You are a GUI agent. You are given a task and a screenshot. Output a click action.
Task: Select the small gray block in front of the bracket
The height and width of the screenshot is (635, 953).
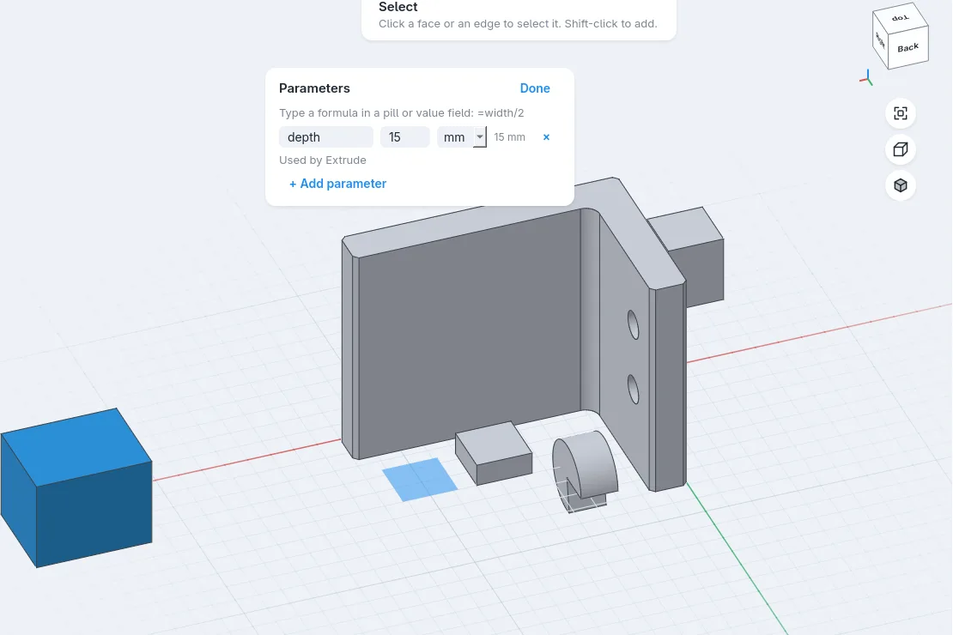click(x=495, y=453)
